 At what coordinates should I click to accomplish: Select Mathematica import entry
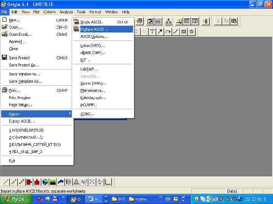(103, 91)
